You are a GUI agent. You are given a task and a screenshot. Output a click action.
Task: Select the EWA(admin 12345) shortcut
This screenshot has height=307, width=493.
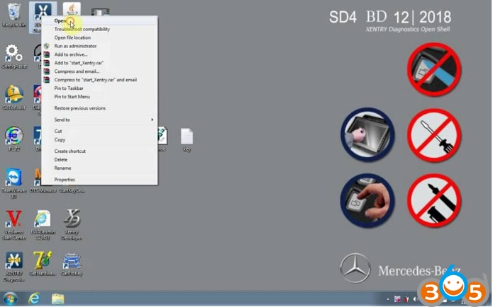(x=43, y=225)
